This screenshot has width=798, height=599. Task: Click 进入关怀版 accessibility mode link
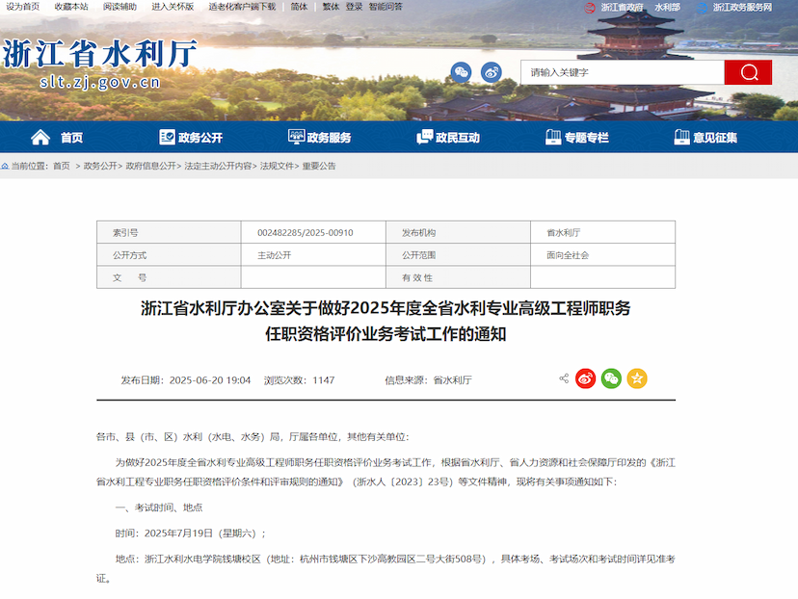[x=173, y=7]
